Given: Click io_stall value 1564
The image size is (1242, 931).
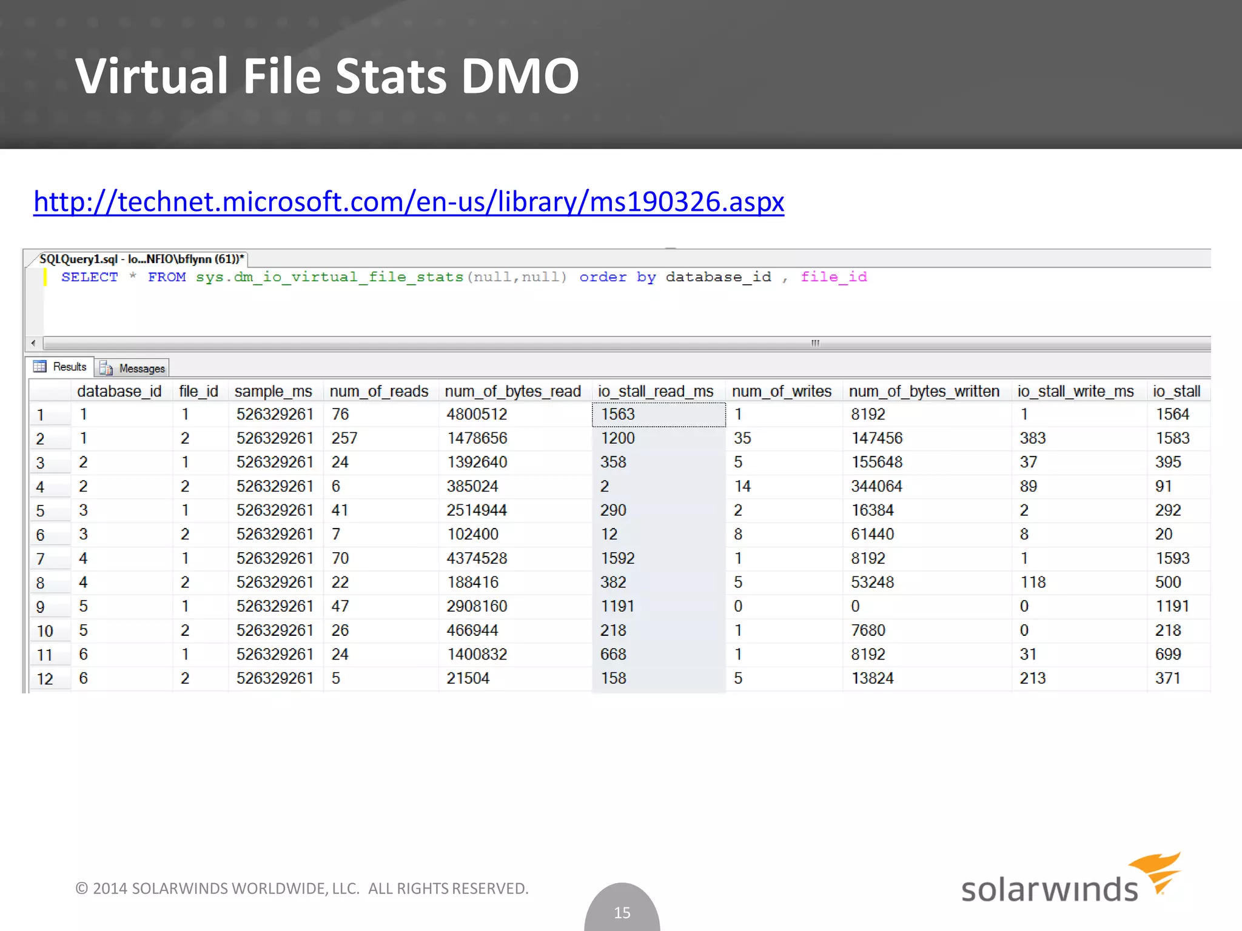Looking at the screenshot, I should click(x=1172, y=415).
